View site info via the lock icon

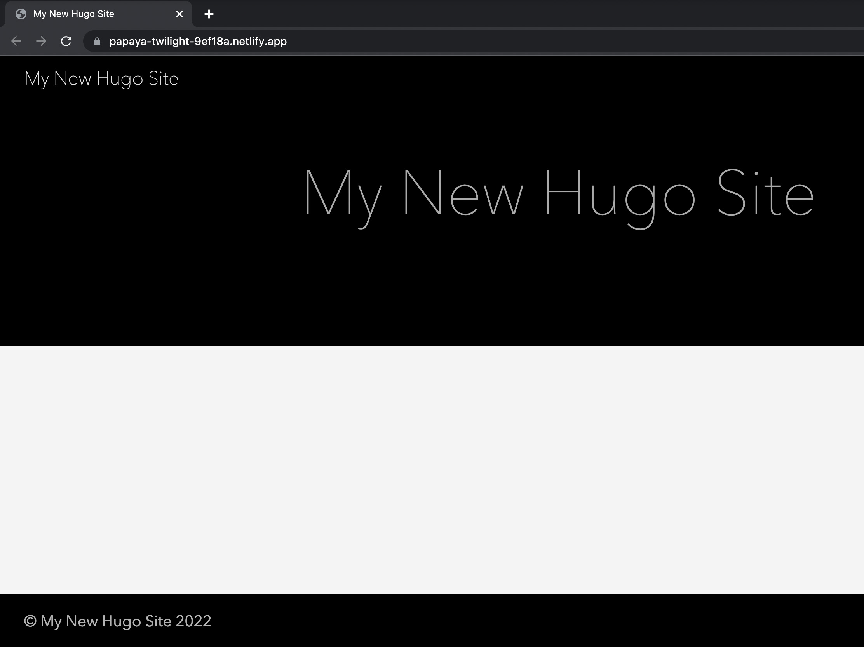[97, 42]
